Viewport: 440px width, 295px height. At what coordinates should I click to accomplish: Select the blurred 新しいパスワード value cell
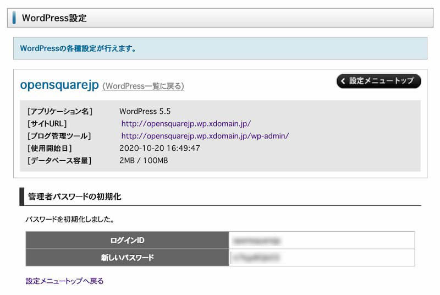pos(321,258)
